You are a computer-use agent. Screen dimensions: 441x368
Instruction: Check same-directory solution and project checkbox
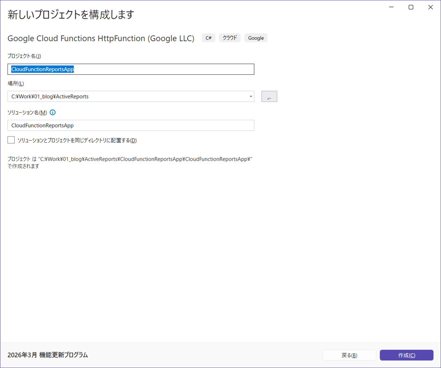[x=11, y=140]
